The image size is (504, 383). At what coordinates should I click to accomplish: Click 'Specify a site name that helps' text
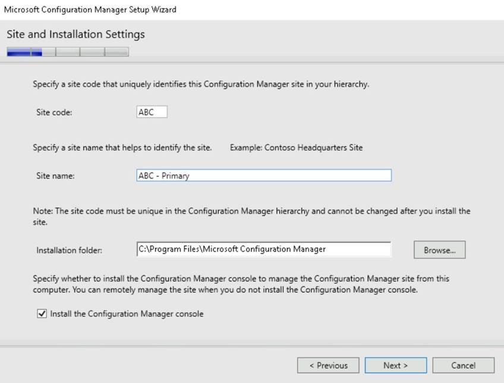click(122, 147)
